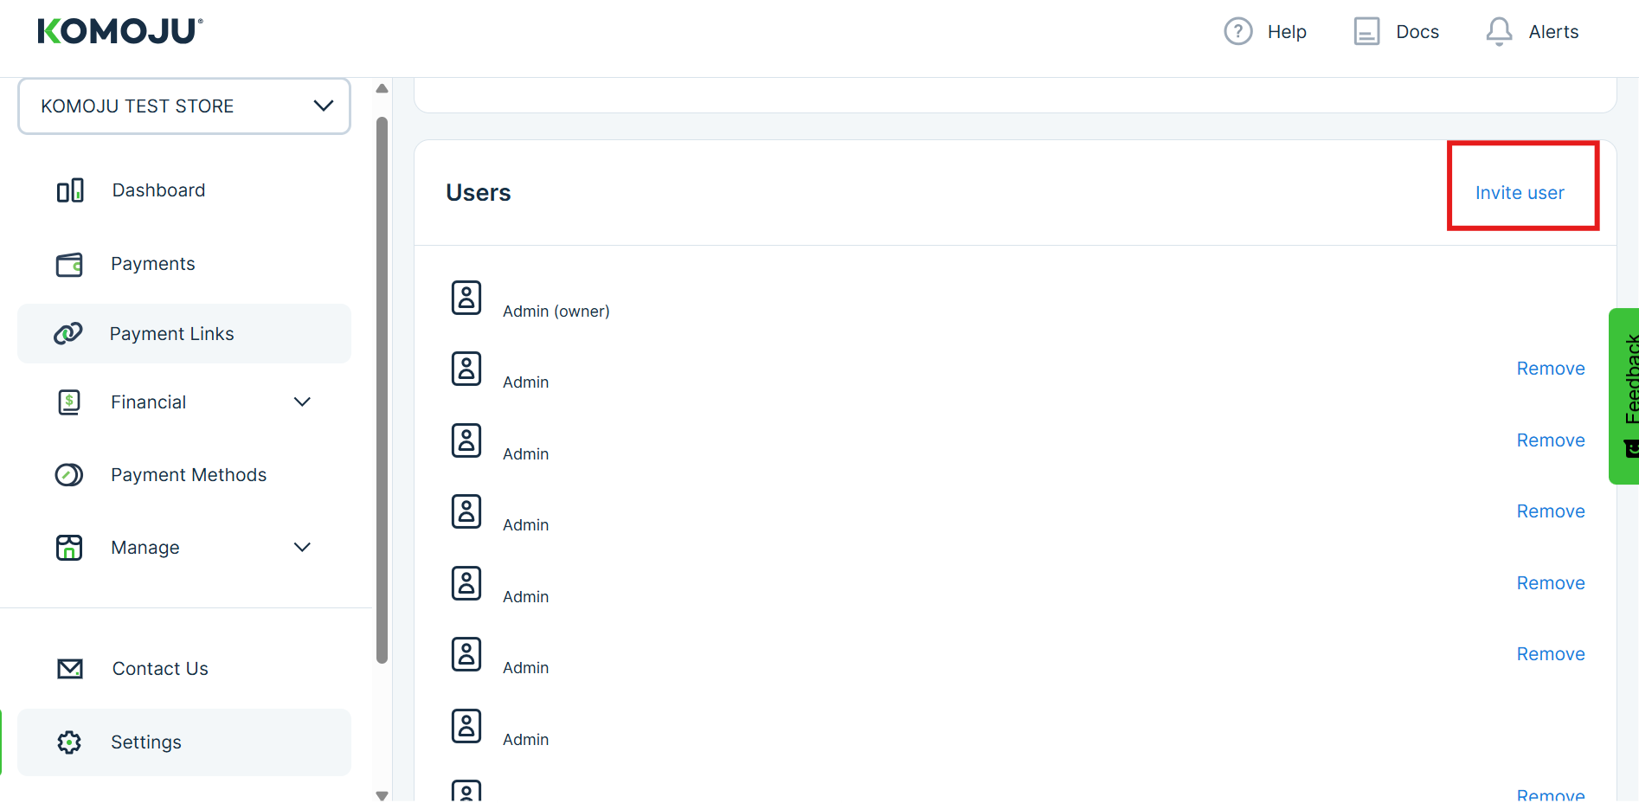Click the Contact Us envelope icon
1639x803 pixels.
pyautogui.click(x=70, y=669)
